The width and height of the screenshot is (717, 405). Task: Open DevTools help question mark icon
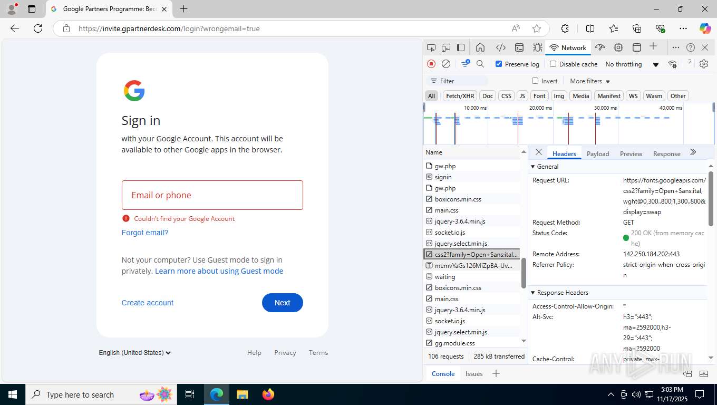point(691,47)
